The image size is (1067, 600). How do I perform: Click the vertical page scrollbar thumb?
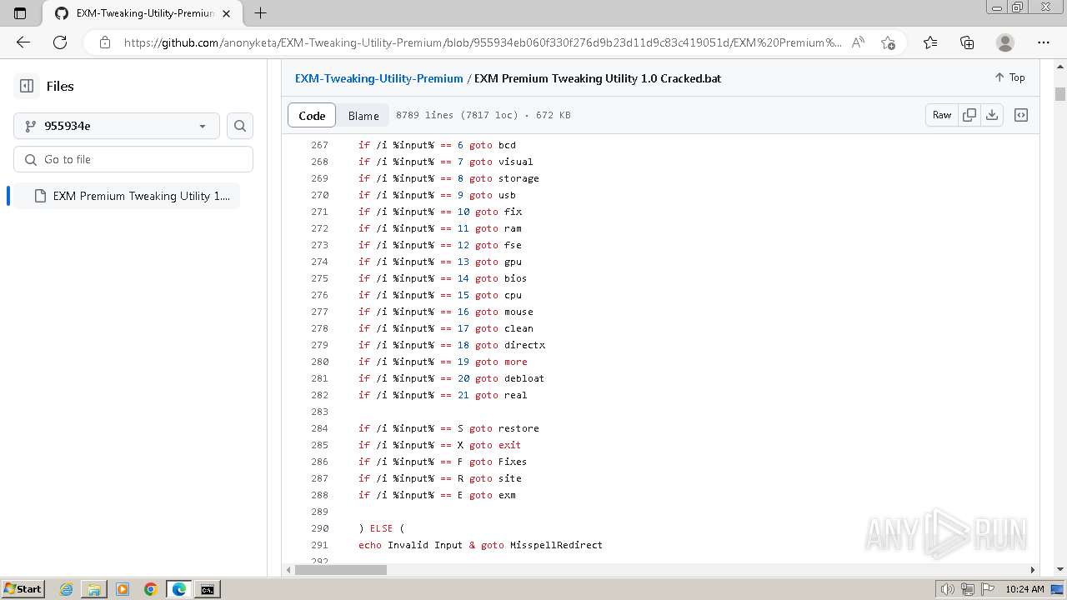click(x=1060, y=93)
